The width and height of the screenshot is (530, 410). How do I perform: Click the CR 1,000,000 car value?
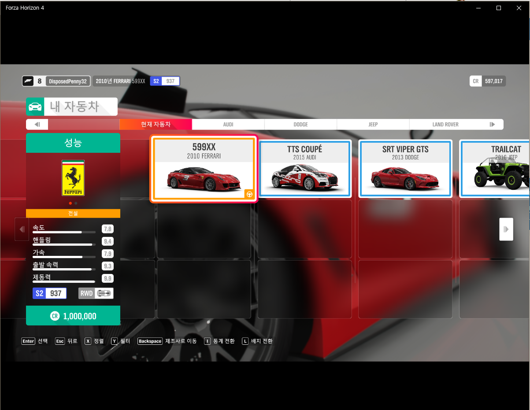click(73, 316)
